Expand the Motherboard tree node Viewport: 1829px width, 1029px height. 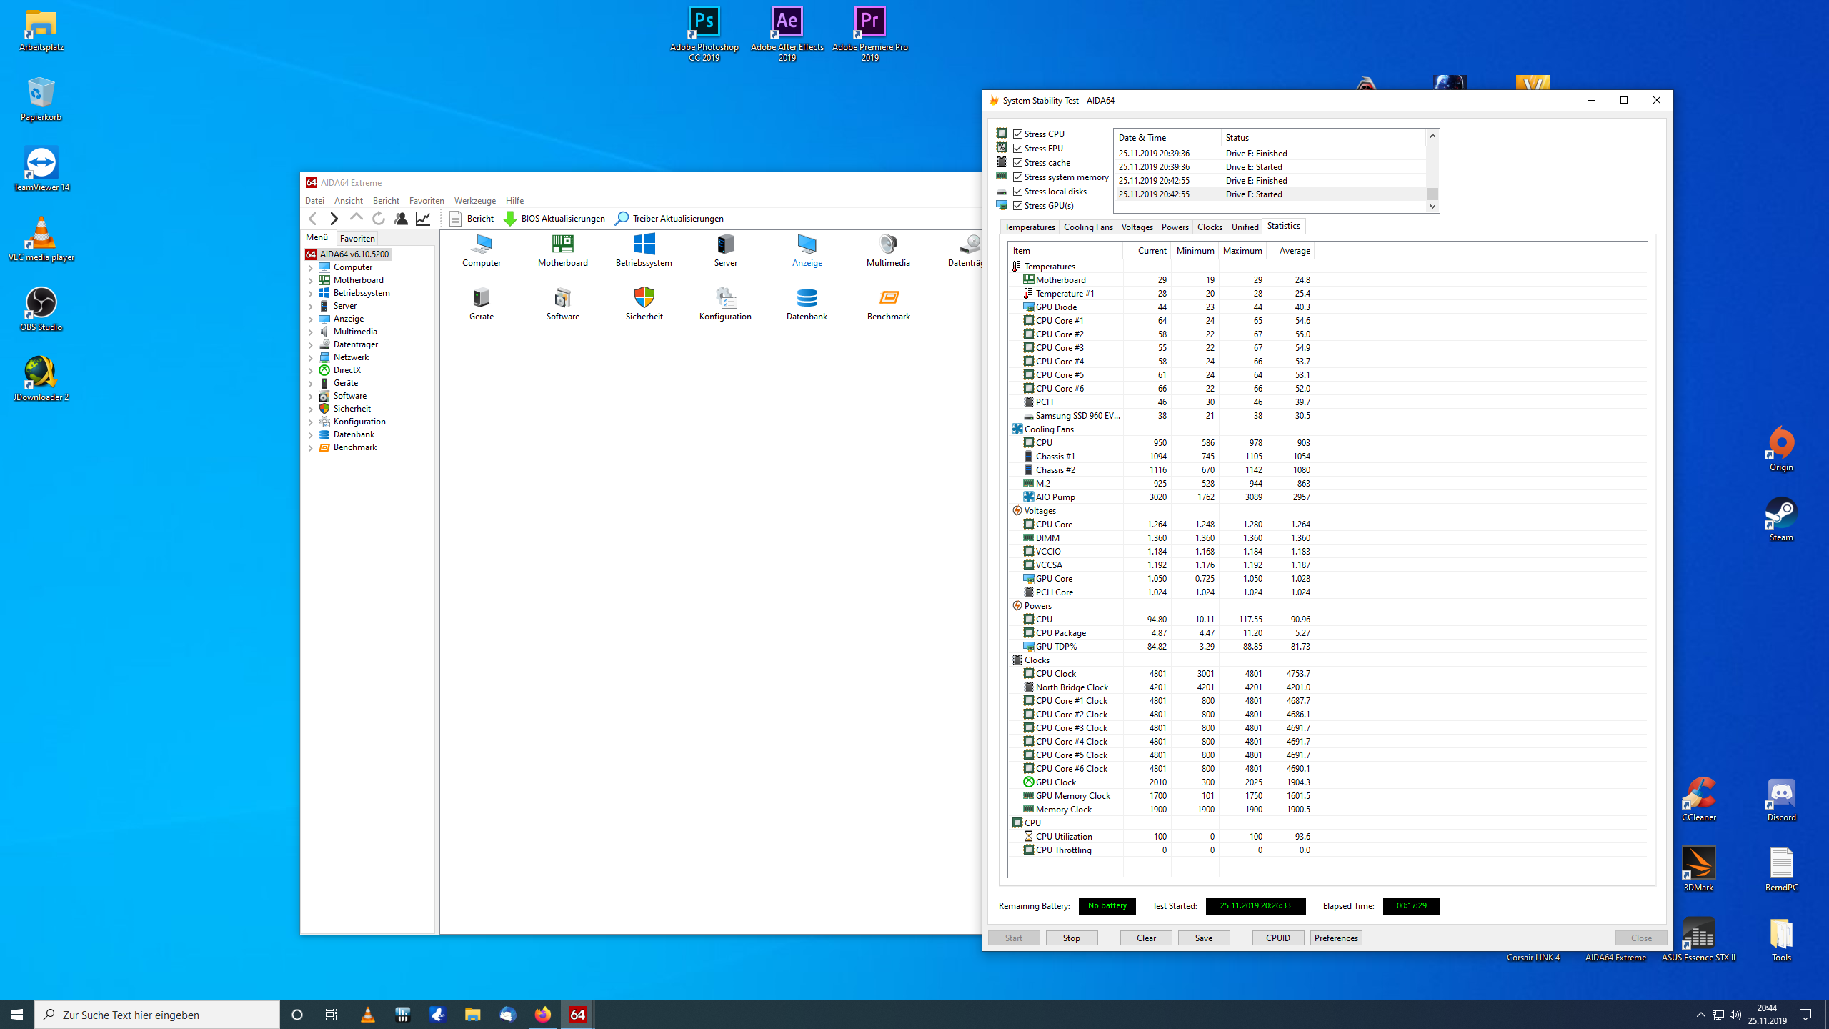[x=311, y=281]
